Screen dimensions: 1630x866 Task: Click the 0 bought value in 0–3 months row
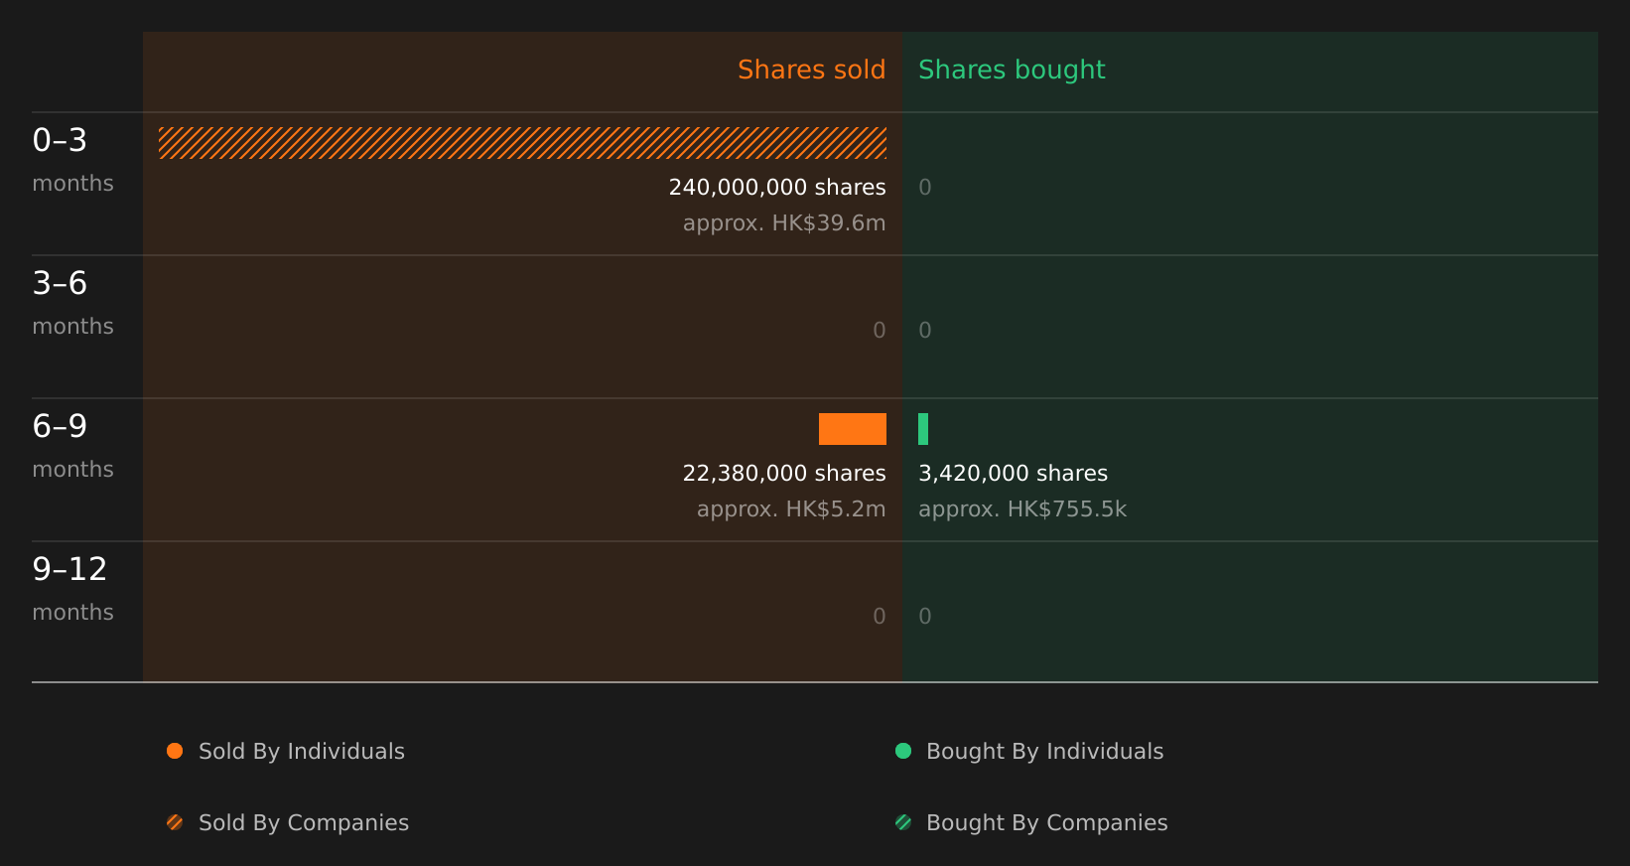coord(925,188)
